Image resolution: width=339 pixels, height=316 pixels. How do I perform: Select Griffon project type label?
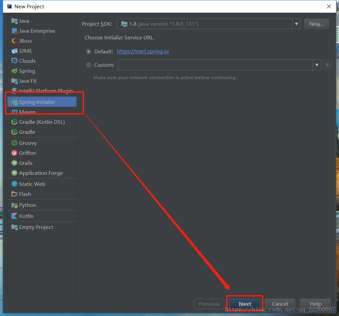[x=27, y=153]
